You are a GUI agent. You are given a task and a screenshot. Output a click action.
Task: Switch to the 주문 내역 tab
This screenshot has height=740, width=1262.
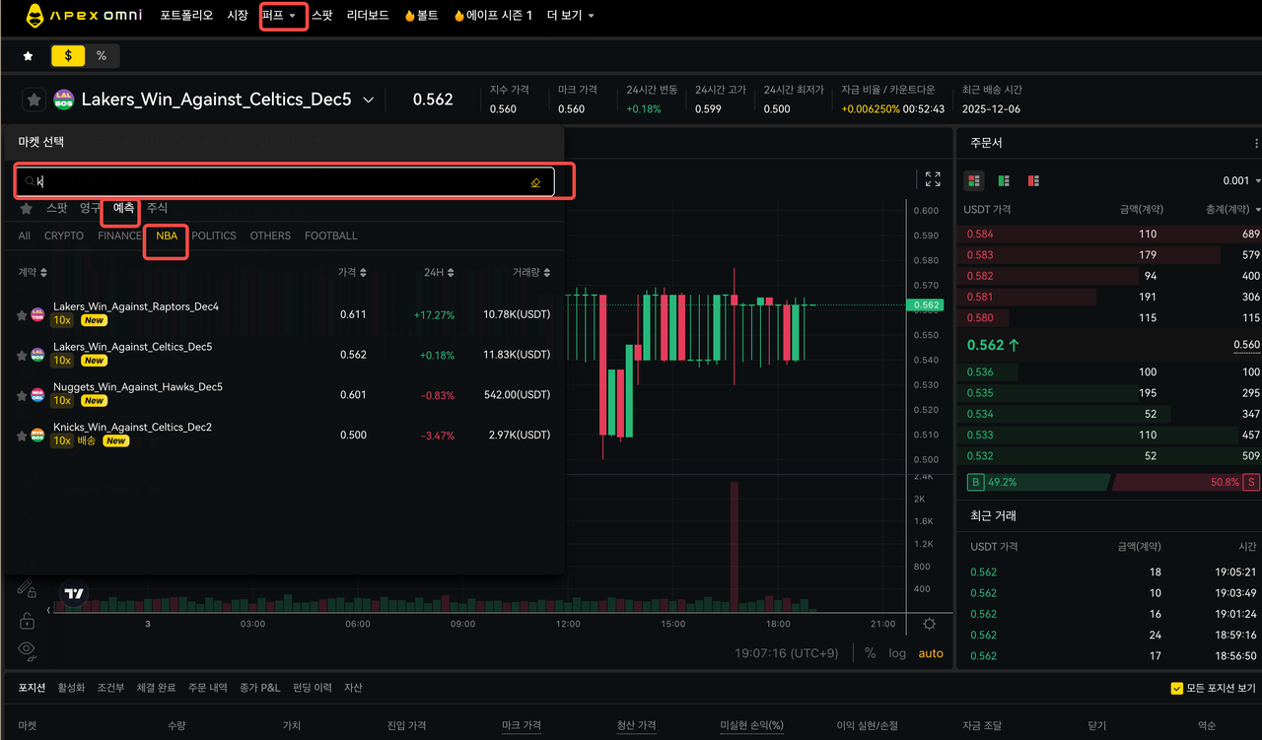[207, 688]
